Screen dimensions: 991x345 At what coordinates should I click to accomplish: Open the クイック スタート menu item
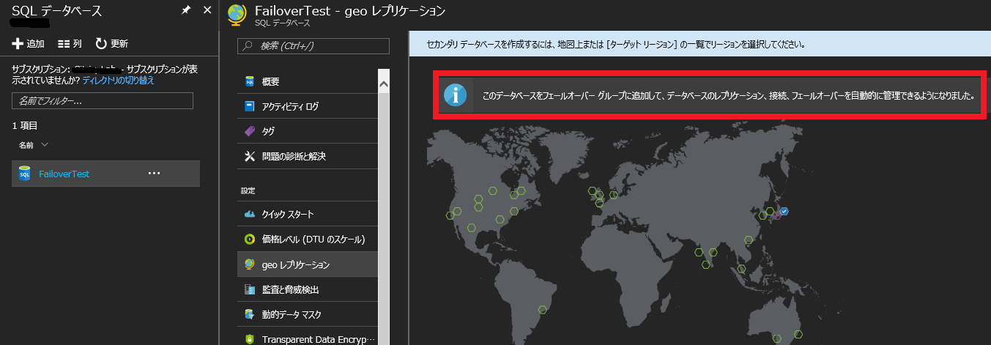308,214
